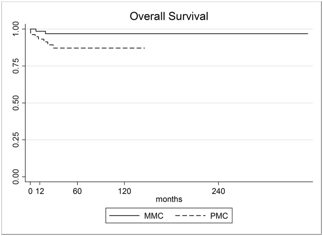Screen dimensions: 323x236
Task: Click the 120 x-axis tick label
Action: coord(124,192)
